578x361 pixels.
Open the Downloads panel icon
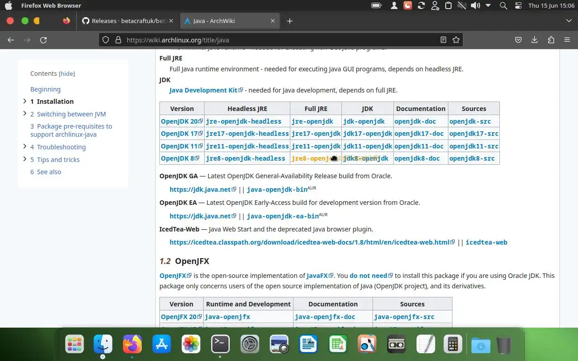[535, 40]
